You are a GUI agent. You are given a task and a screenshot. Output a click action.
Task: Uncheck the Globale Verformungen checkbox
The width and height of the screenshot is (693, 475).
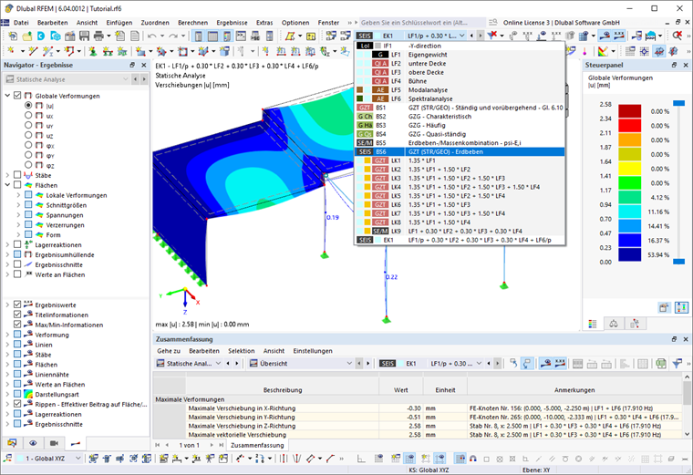pos(17,96)
